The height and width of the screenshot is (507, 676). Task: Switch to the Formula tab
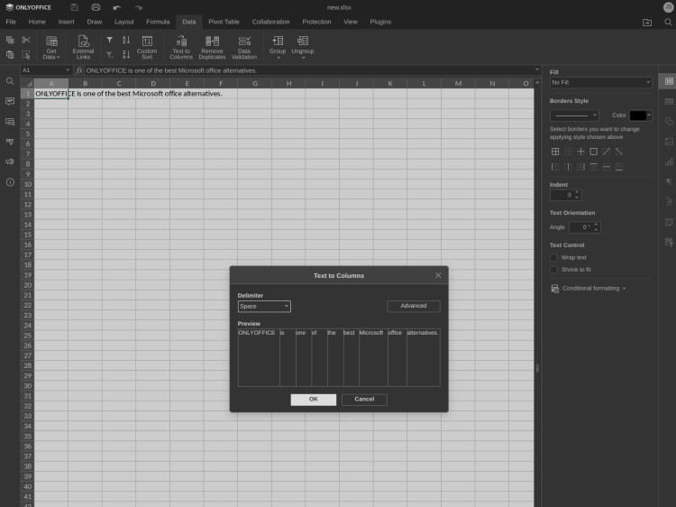(x=158, y=22)
